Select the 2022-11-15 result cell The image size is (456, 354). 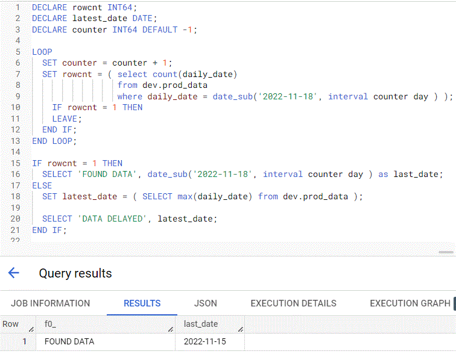tap(210, 341)
